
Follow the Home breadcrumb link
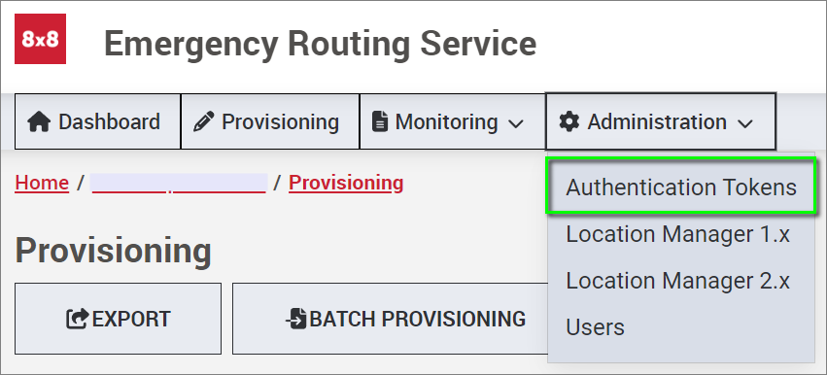coord(42,183)
